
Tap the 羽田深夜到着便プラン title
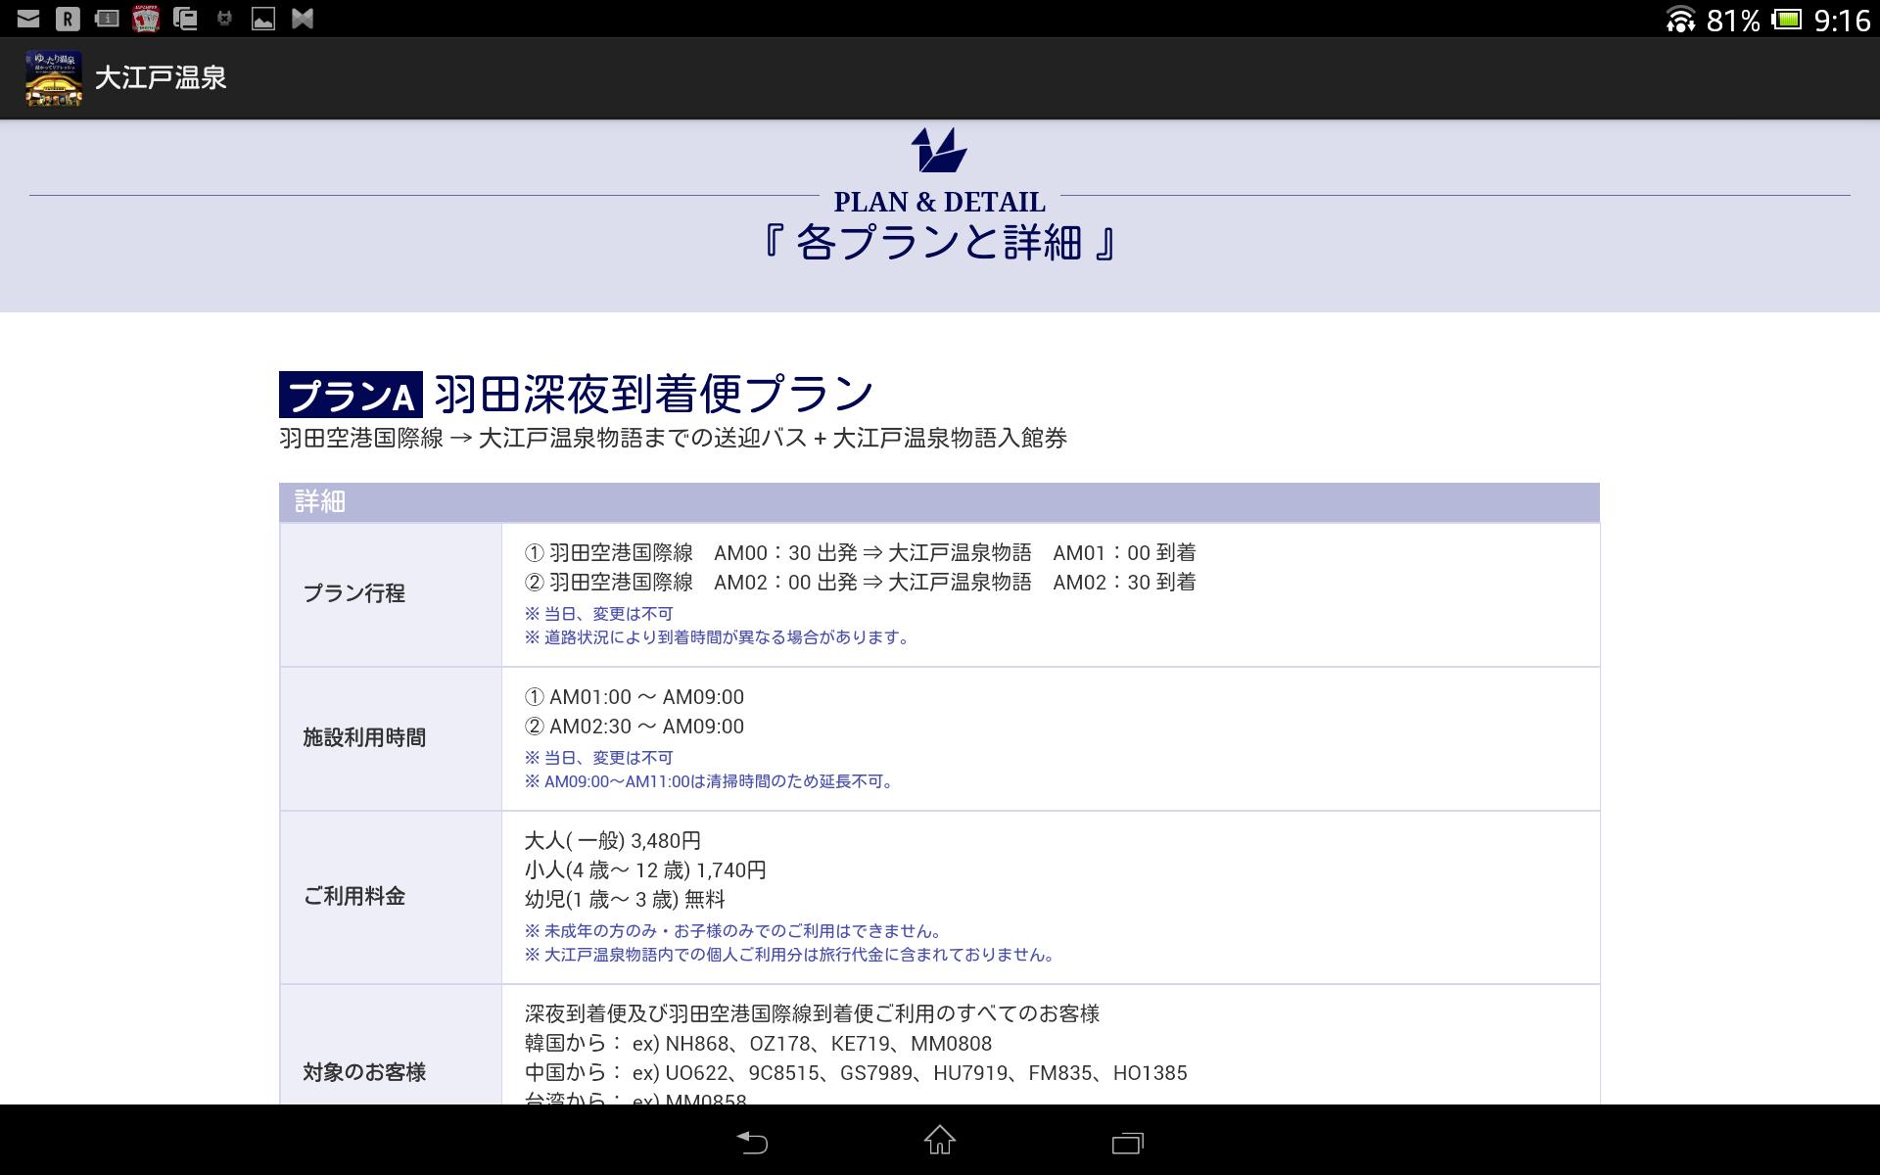coord(654,393)
